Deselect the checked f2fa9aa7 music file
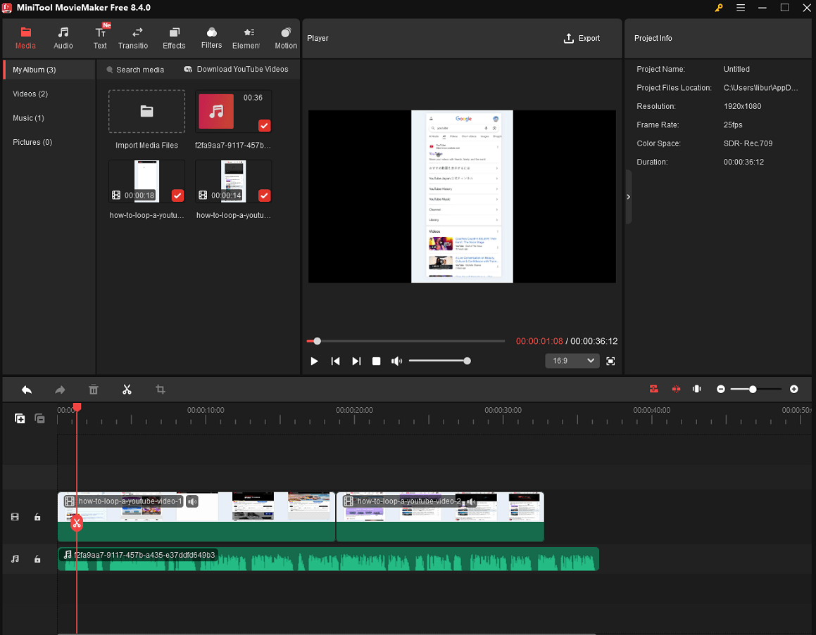 [264, 125]
